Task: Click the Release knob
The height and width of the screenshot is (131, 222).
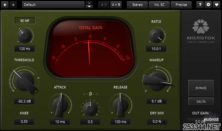Action: click(120, 105)
